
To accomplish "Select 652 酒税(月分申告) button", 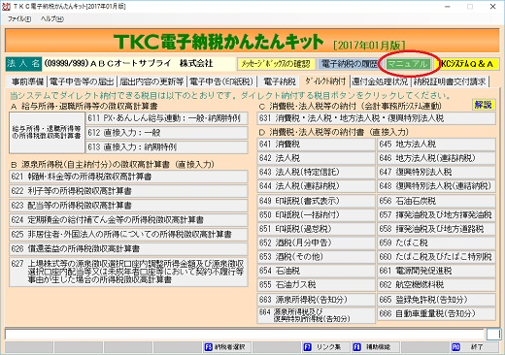I will pos(317,242).
